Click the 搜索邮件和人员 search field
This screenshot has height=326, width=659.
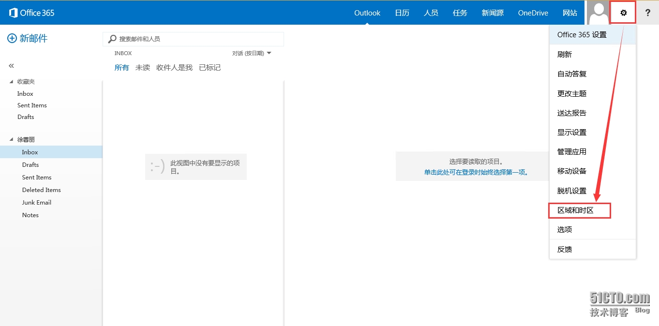pos(198,39)
